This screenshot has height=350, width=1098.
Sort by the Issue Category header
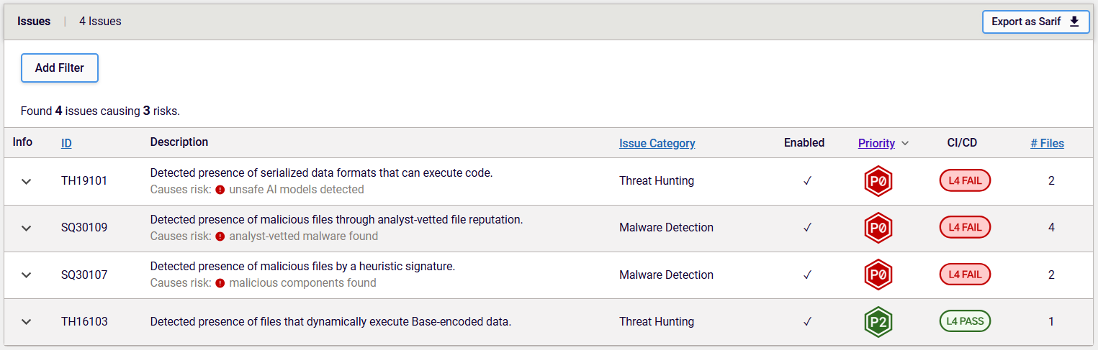657,143
